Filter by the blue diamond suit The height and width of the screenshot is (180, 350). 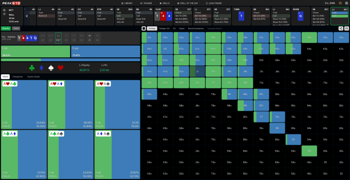(x=41, y=68)
